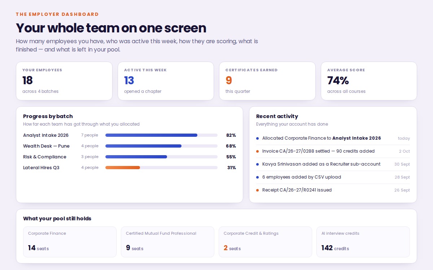The image size is (433, 270).
Task: Click "3 people" next to Risk & Compliance
Action: [x=90, y=157]
